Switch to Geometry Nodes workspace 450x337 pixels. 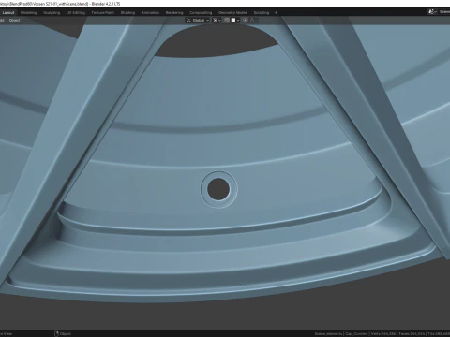[x=232, y=13]
